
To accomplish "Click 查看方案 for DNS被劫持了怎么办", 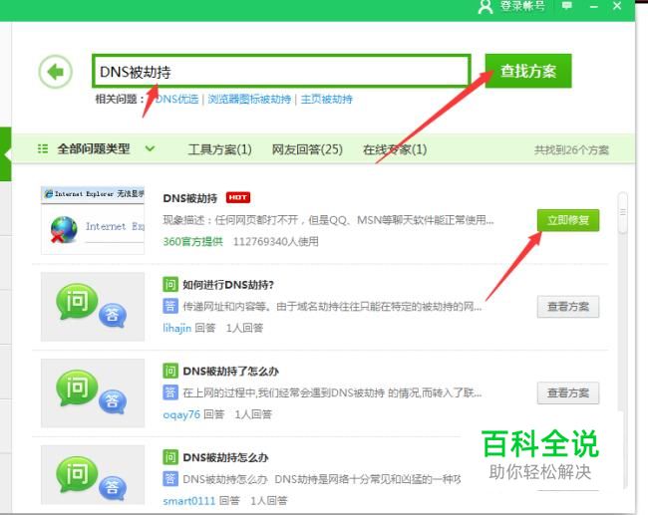I will tap(568, 392).
